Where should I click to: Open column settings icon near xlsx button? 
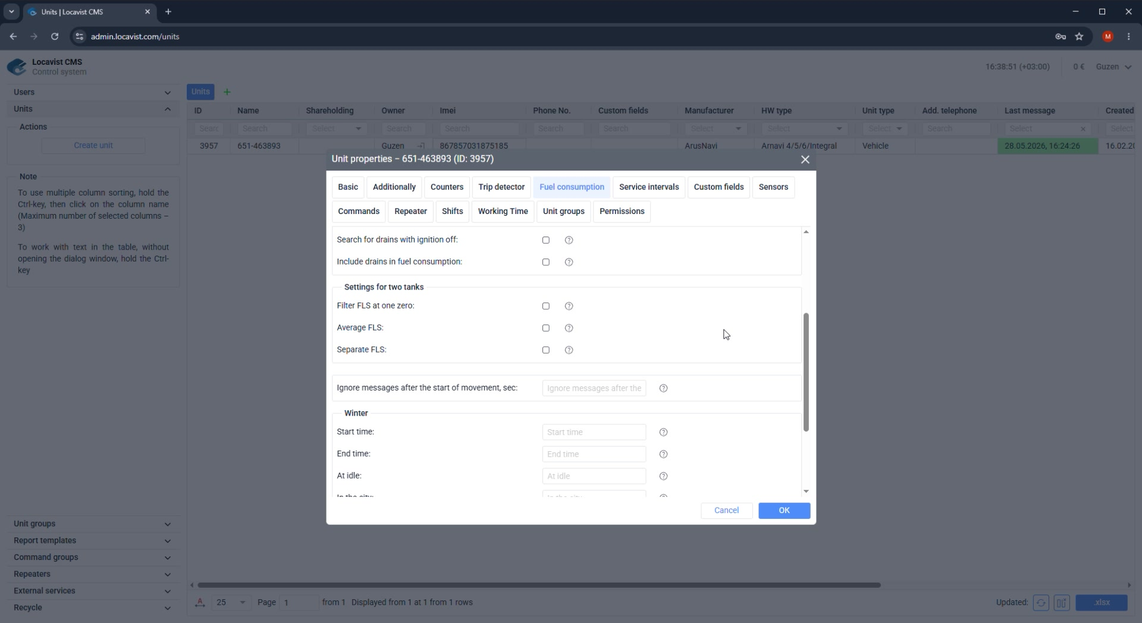pyautogui.click(x=1062, y=602)
